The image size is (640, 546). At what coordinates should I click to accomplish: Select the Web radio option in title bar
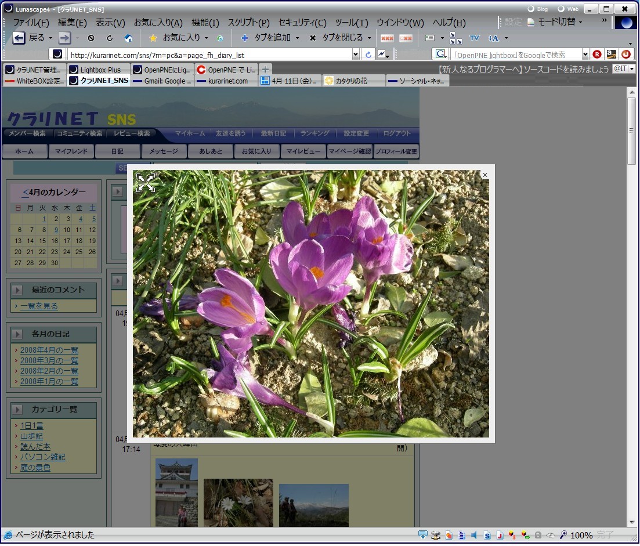tap(568, 9)
